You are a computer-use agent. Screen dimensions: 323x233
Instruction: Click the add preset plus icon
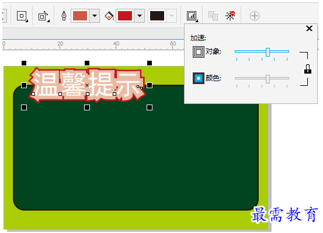(255, 16)
